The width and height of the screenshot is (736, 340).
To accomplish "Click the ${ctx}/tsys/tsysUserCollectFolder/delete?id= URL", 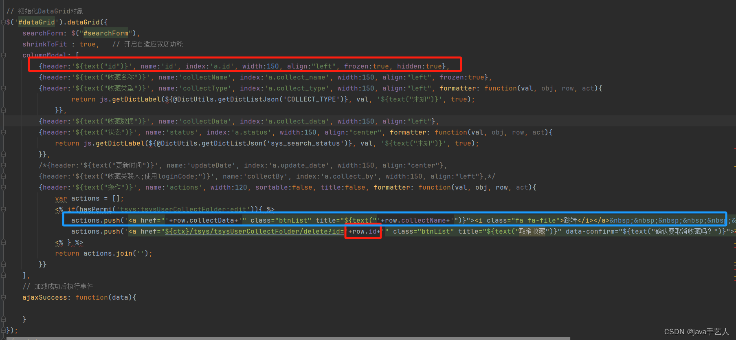I will 255,231.
